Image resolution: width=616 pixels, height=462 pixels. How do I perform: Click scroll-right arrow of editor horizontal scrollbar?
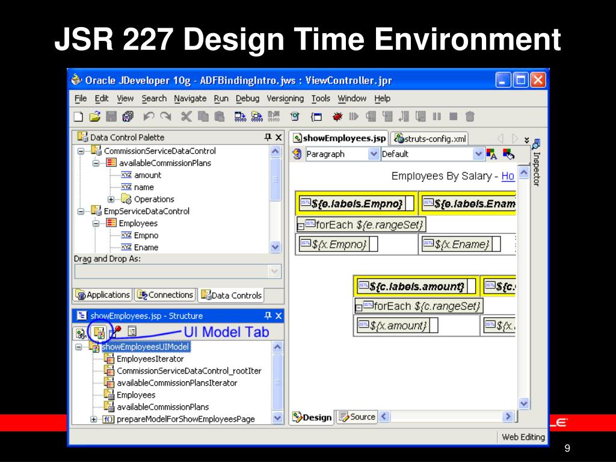(x=508, y=416)
